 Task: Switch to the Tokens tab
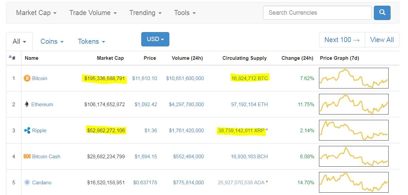(91, 41)
